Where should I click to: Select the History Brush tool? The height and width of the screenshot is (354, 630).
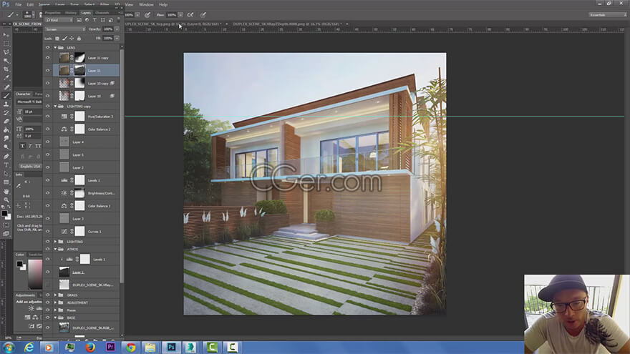(x=6, y=113)
